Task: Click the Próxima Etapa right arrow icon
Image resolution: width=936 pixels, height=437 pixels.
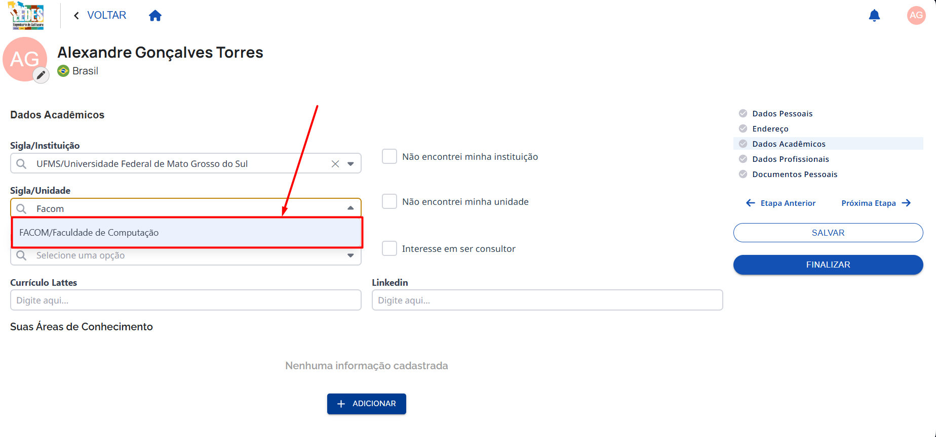Action: point(907,203)
